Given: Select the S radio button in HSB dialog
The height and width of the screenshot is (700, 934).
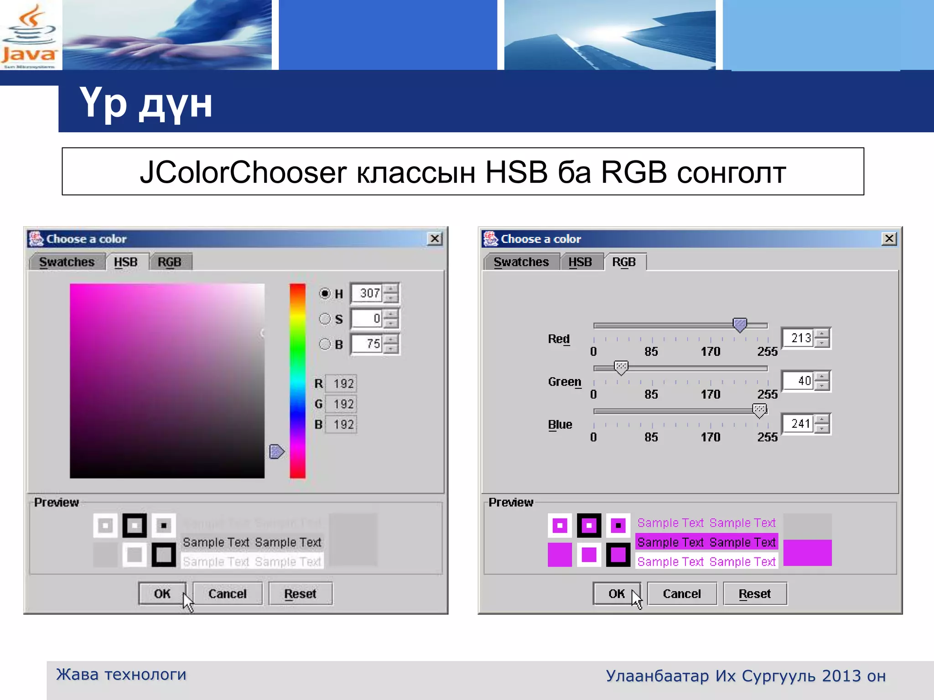Looking at the screenshot, I should pos(325,319).
